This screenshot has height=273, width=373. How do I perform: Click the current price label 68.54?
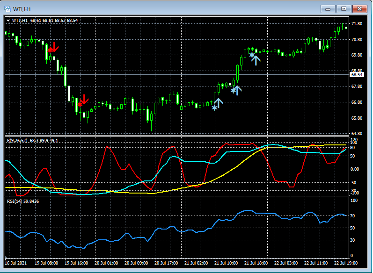pos(357,74)
